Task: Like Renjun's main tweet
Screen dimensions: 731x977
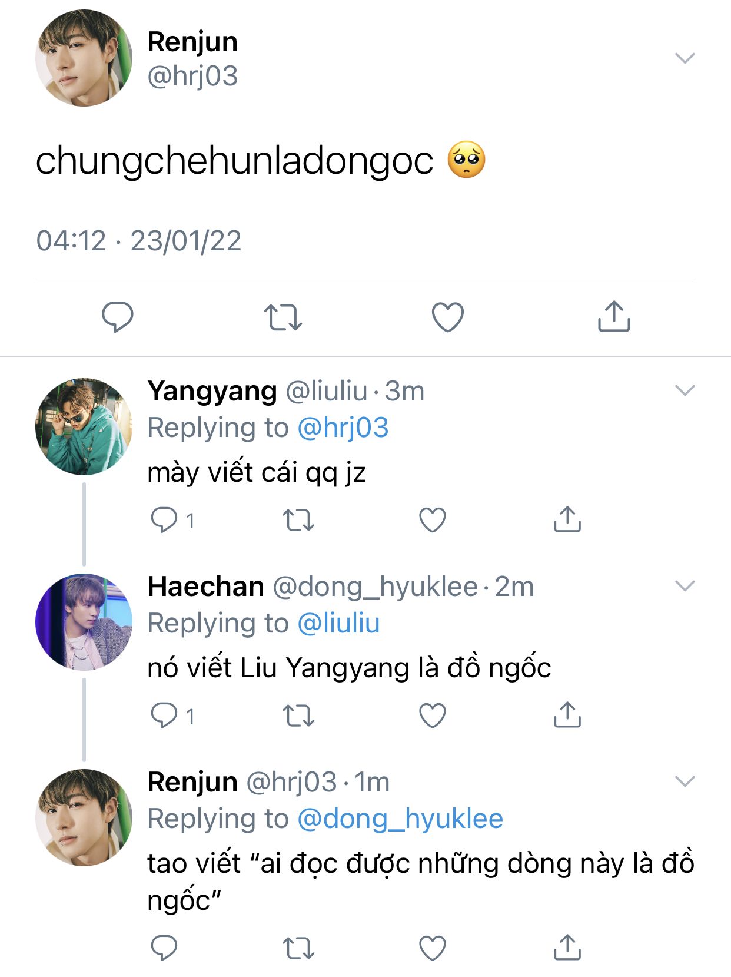Action: click(448, 317)
